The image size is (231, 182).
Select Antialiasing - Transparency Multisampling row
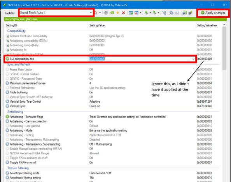point(112,139)
